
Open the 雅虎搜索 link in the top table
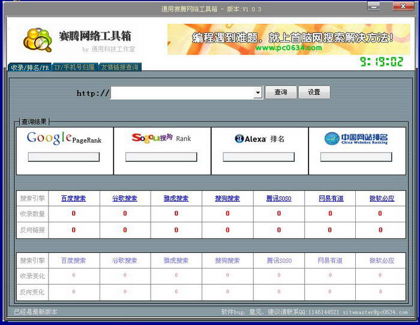pos(176,198)
